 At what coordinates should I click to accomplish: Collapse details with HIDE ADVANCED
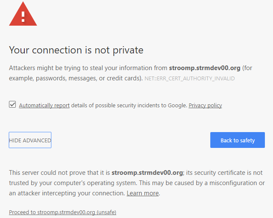point(30,140)
